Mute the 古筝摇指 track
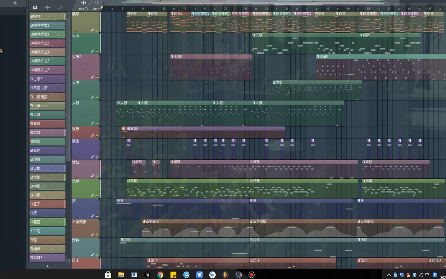This screenshot has width=446, height=279. [97, 235]
